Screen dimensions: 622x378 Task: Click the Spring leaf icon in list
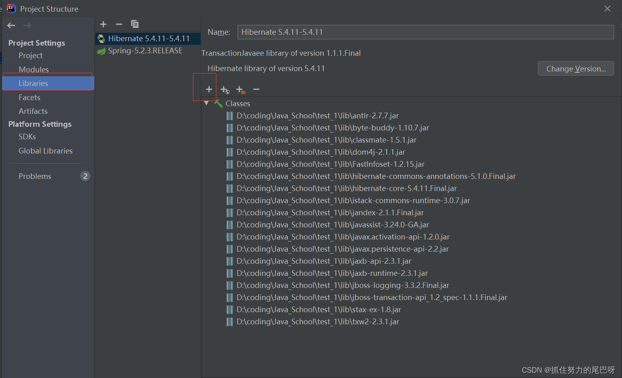101,51
